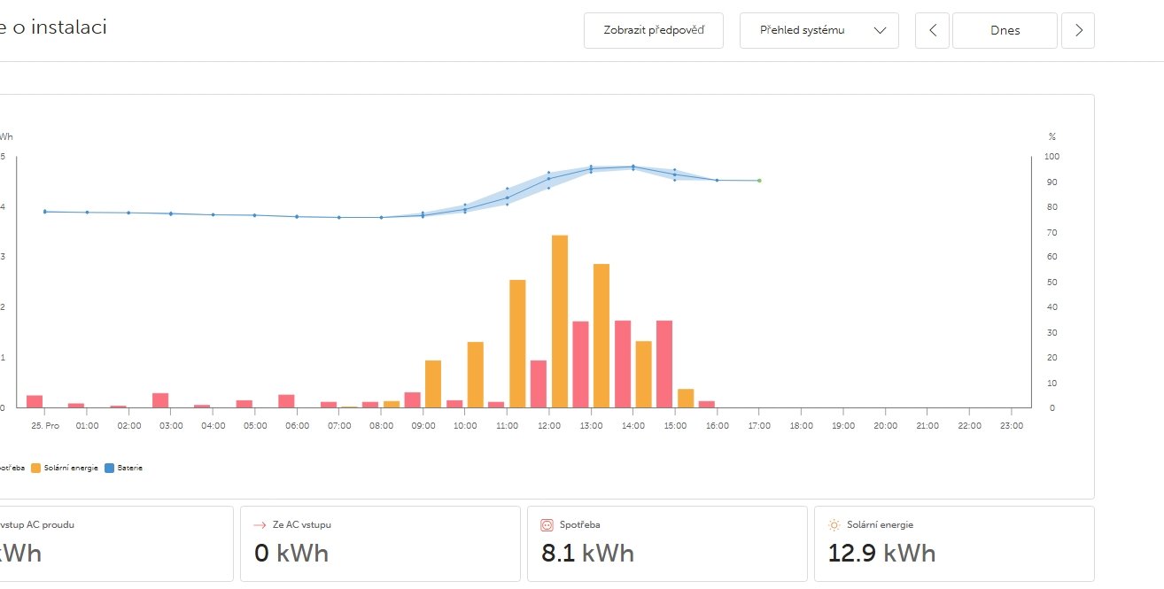This screenshot has height=589, width=1164.
Task: Click the red consumption bar at 15:00
Action: point(664,363)
